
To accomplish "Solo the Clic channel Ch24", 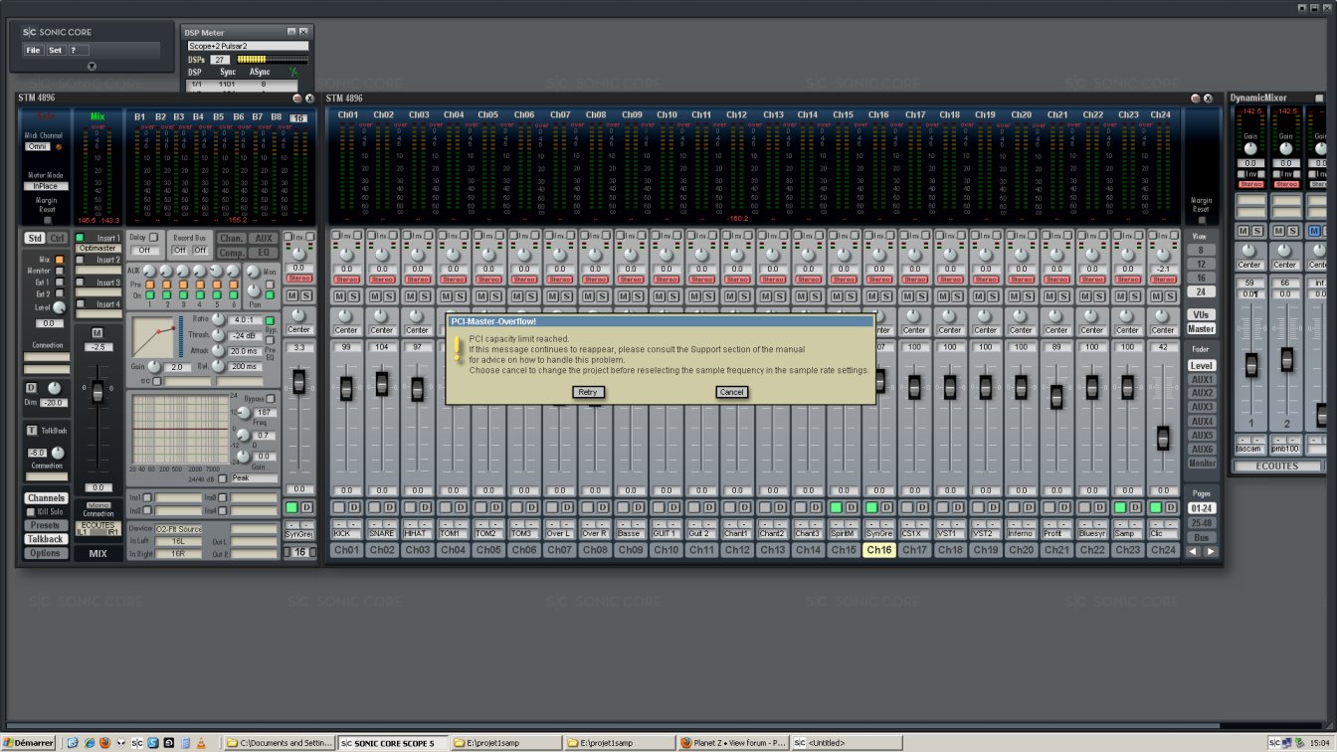I will point(1170,295).
